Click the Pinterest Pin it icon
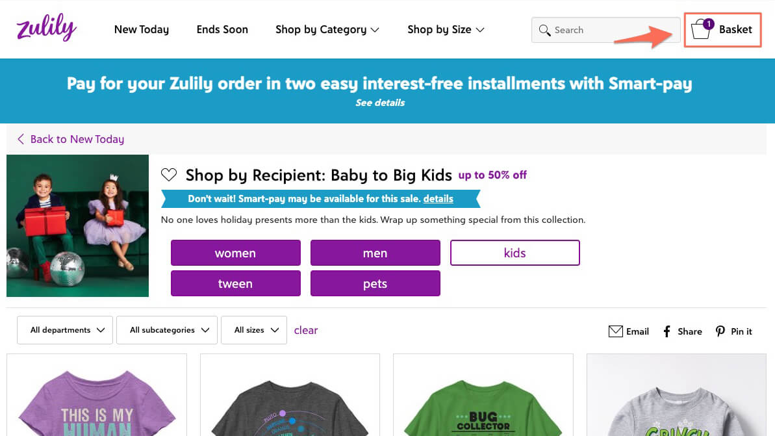The image size is (775, 436). coord(720,331)
